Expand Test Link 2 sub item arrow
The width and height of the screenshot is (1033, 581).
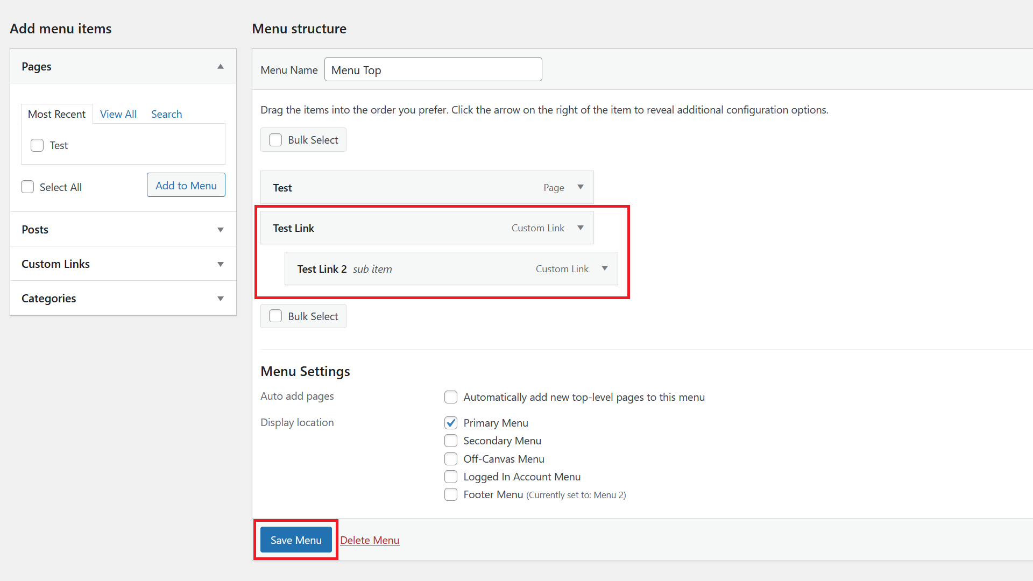pyautogui.click(x=605, y=268)
